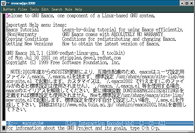Click the 'Emacs Tutorial' text
195x133 pixels.
coord(22,30)
